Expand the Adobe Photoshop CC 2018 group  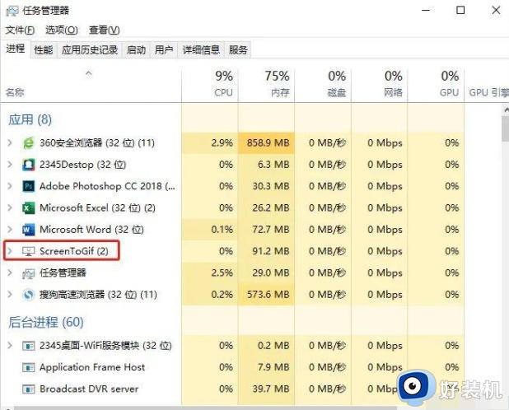pyautogui.click(x=10, y=186)
